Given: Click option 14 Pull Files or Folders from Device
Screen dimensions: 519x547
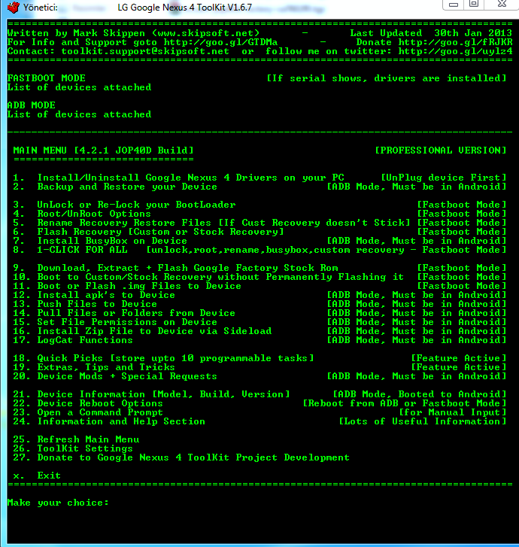Looking at the screenshot, I should point(124,314).
